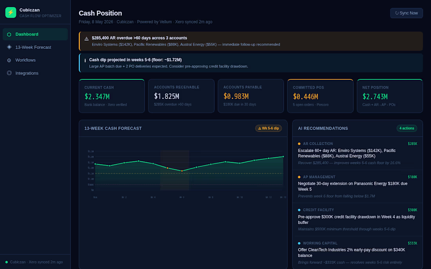
Task: Click the $333K amount on Working Capital
Action: [x=412, y=243]
